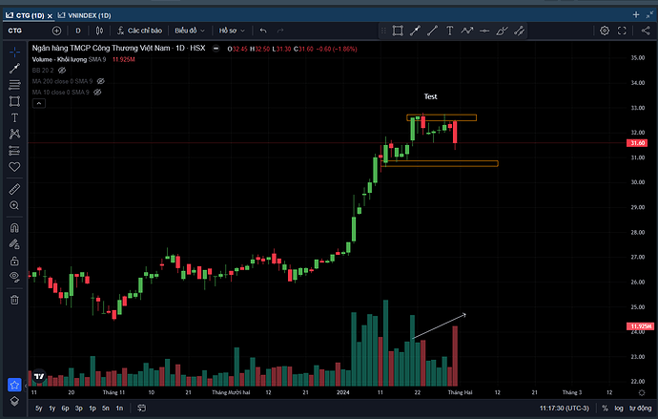This screenshot has height=419, width=658.
Task: Toggle stay in drawing mode pencil-lock icon
Action: pos(14,244)
